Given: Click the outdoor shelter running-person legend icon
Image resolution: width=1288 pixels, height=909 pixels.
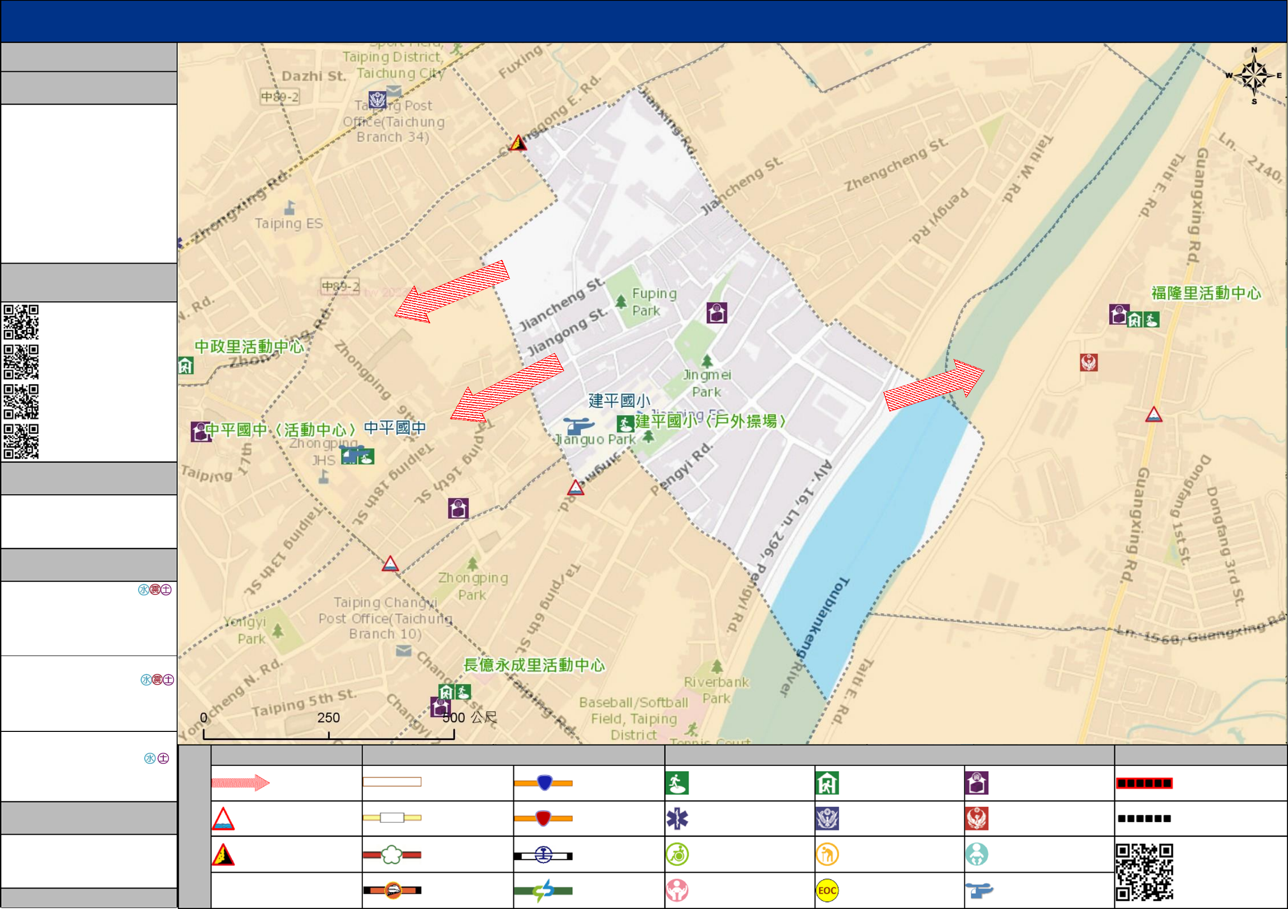Looking at the screenshot, I should (x=677, y=783).
